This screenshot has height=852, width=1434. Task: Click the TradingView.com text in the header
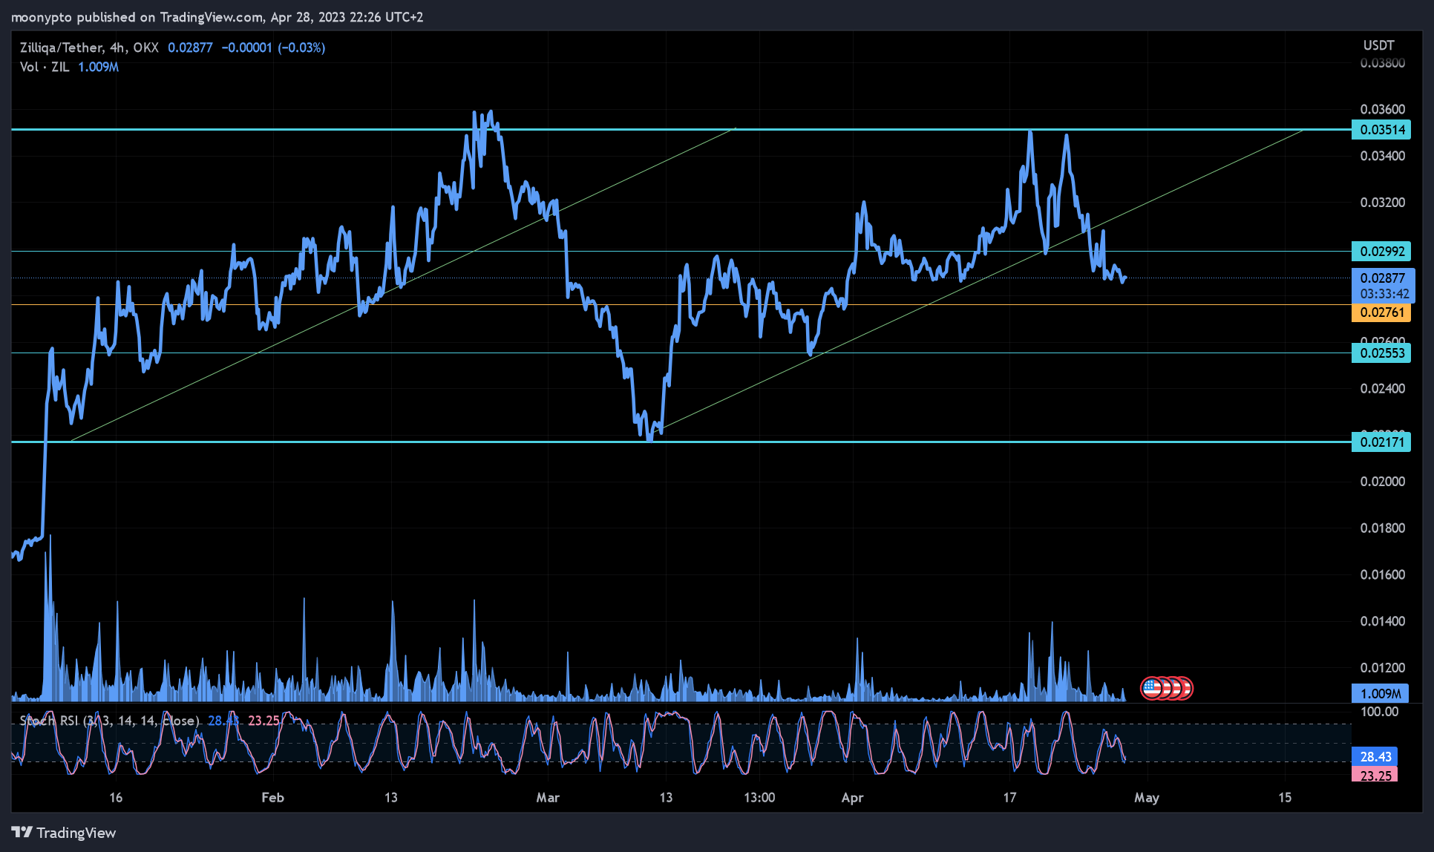pyautogui.click(x=212, y=17)
